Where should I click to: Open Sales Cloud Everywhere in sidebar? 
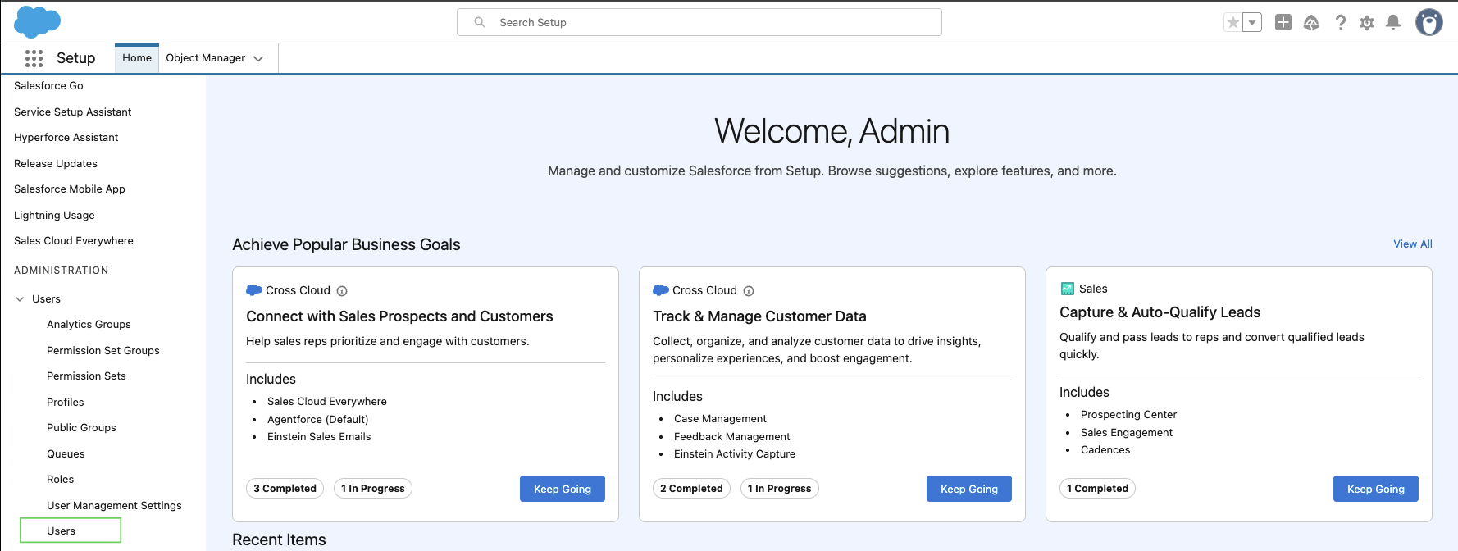coord(74,241)
